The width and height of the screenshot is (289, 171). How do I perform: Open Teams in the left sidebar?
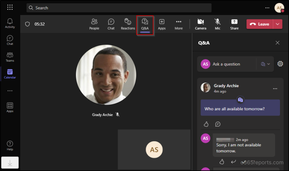pos(10,57)
